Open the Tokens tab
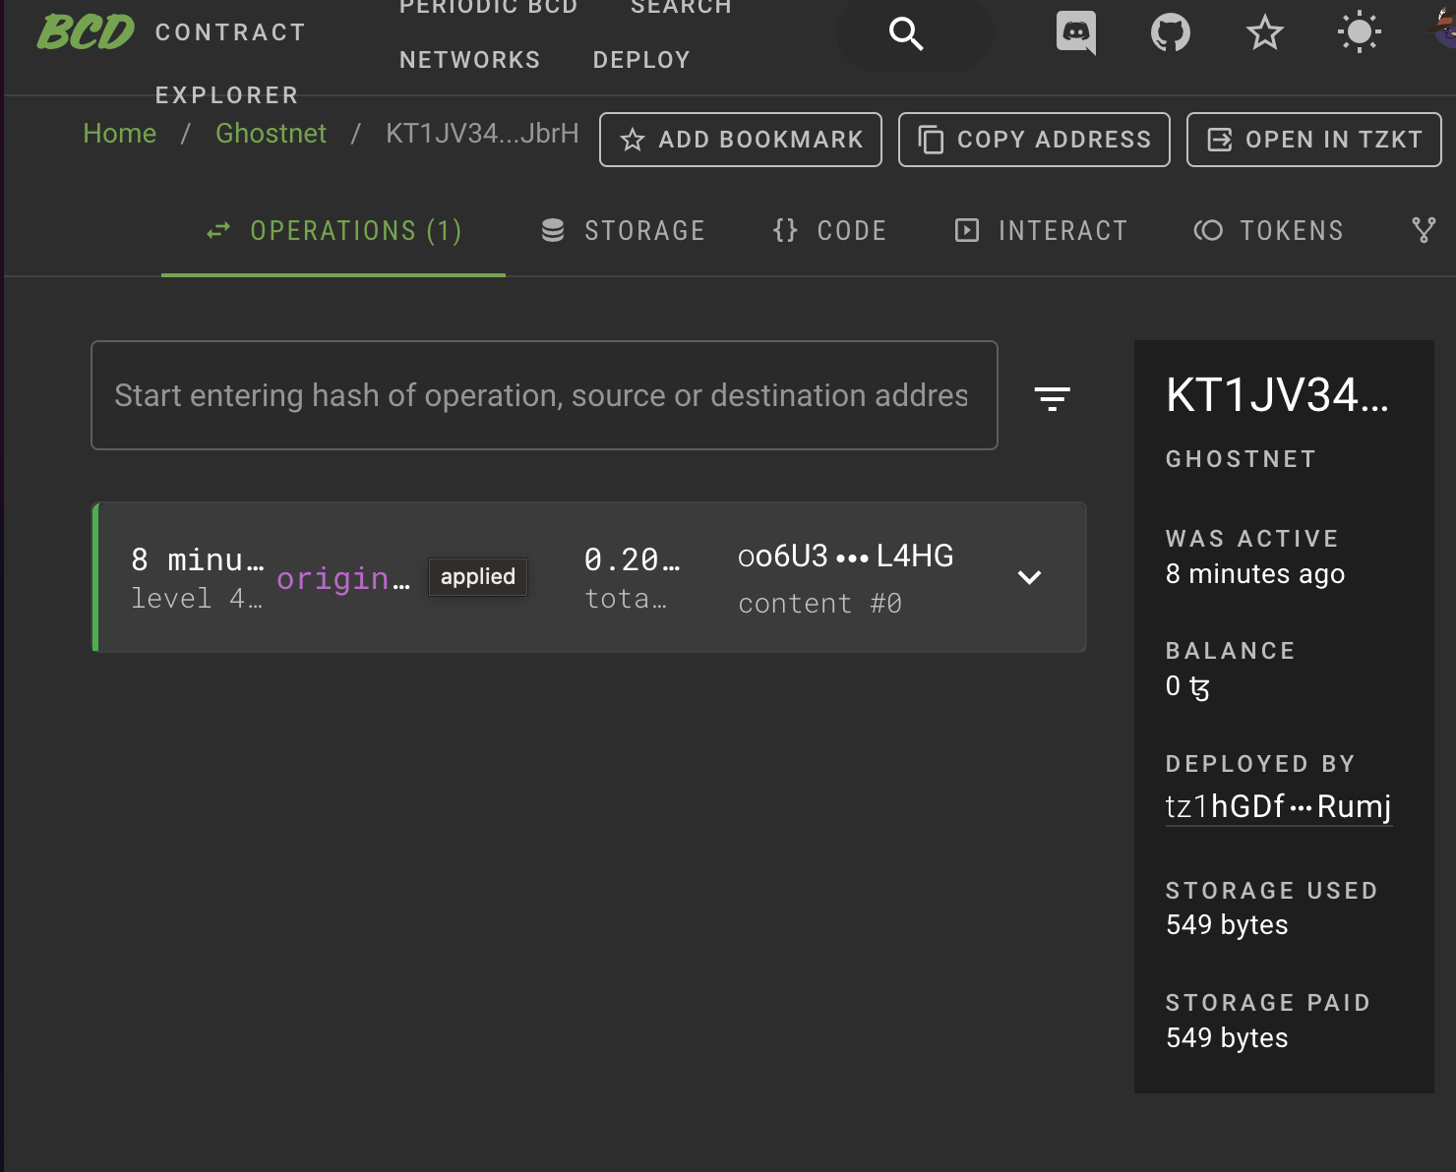 (1269, 230)
